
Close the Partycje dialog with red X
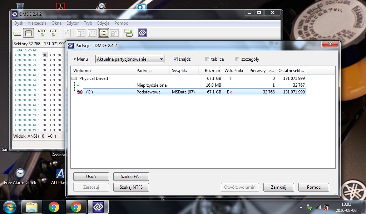pos(330,44)
